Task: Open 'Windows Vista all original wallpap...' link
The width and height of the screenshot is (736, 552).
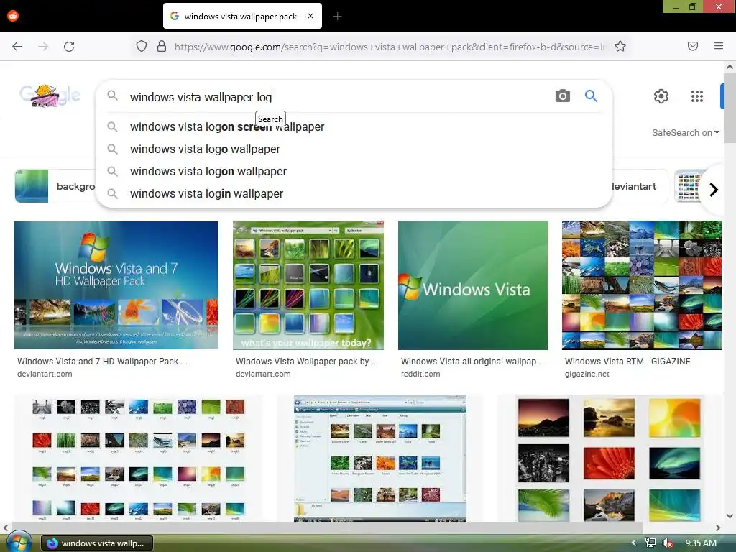Action: pos(471,362)
